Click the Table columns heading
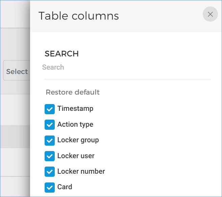 click(79, 16)
